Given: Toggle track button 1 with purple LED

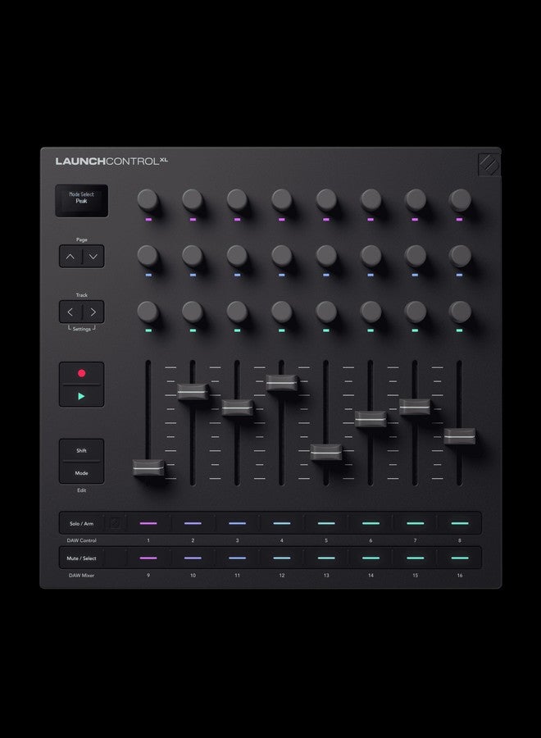Looking at the screenshot, I should [148, 523].
